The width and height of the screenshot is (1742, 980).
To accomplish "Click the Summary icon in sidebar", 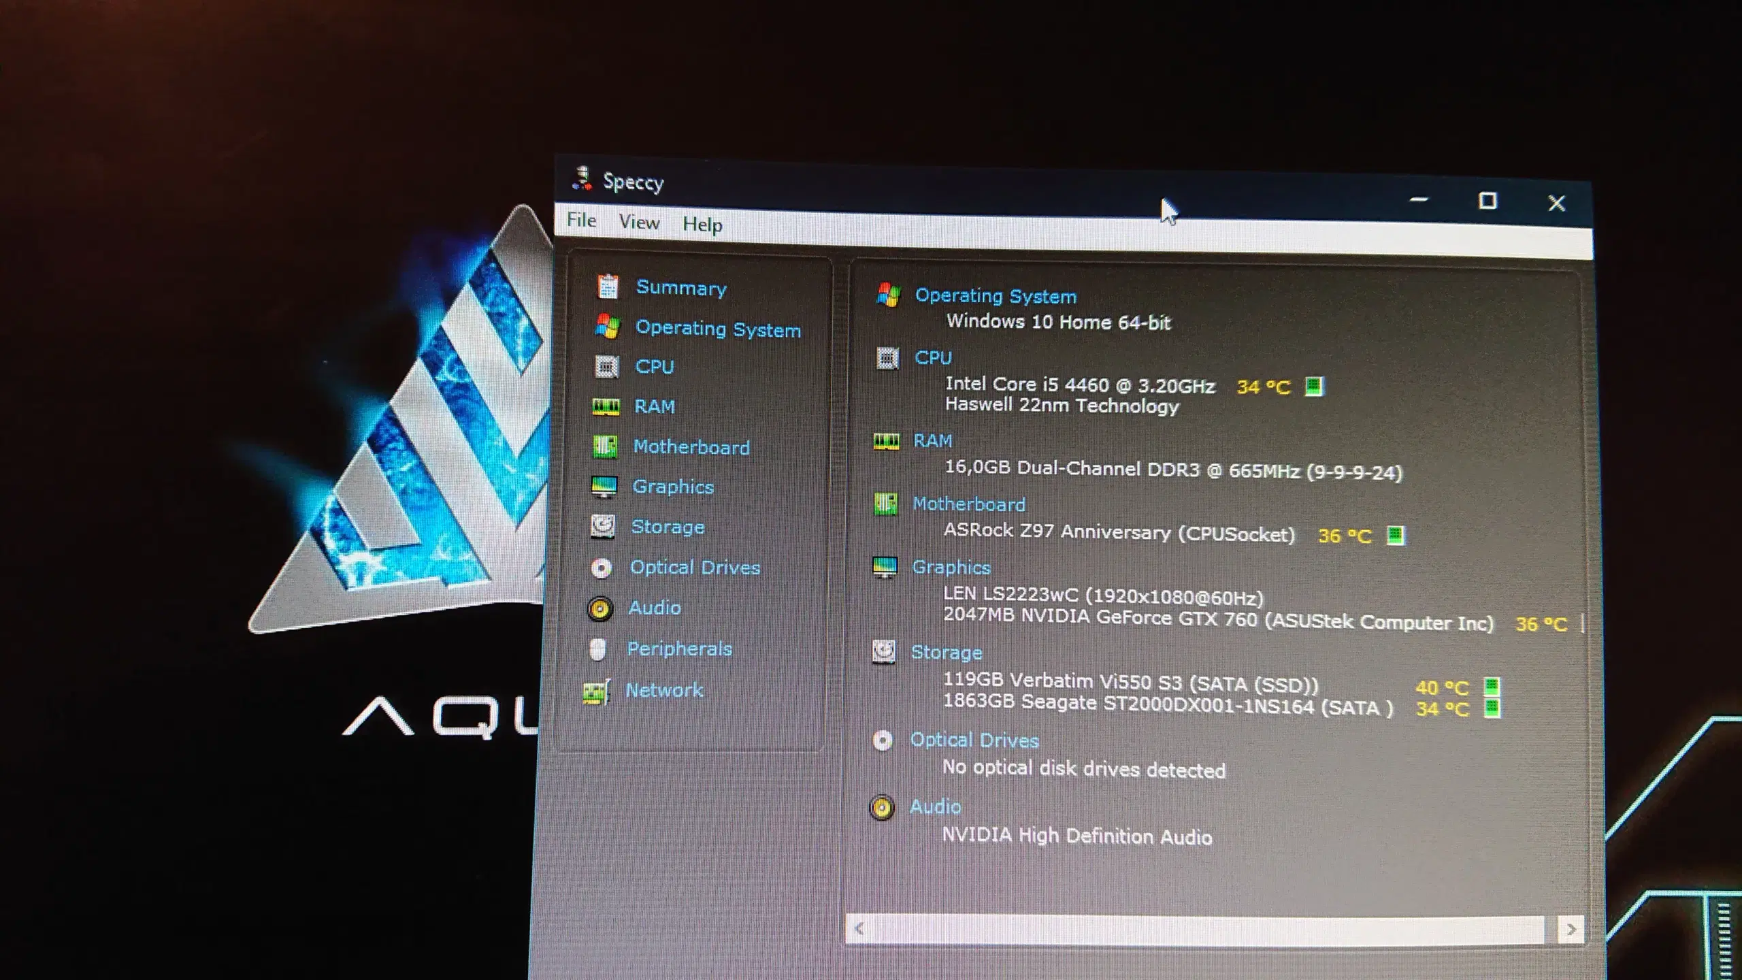I will point(604,287).
